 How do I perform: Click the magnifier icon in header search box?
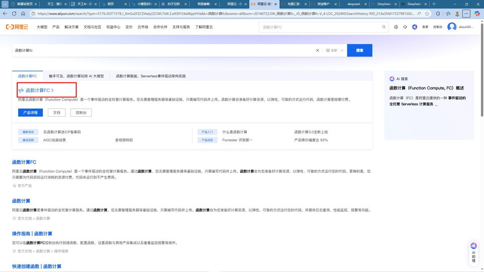383,27
